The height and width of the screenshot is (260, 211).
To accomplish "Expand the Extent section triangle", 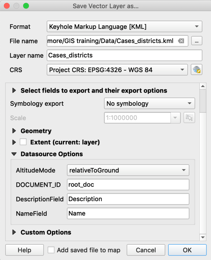I will [14, 142].
